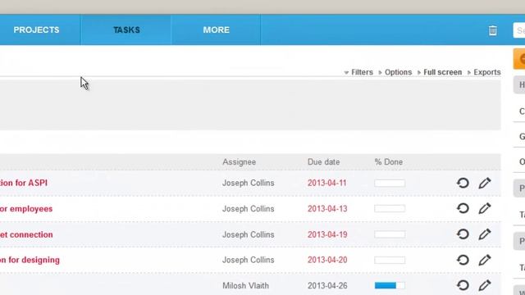525x295 pixels.
Task: Click due date 2013-04-20
Action: 327,260
